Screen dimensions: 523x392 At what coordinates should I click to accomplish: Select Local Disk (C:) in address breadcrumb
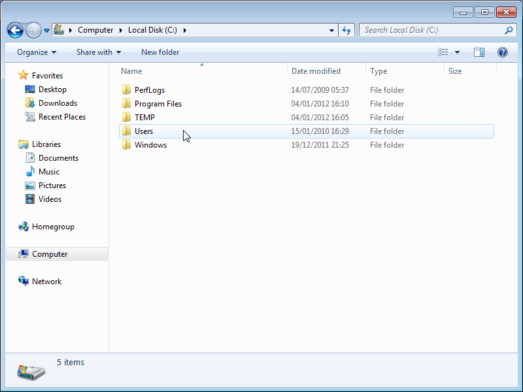click(152, 30)
